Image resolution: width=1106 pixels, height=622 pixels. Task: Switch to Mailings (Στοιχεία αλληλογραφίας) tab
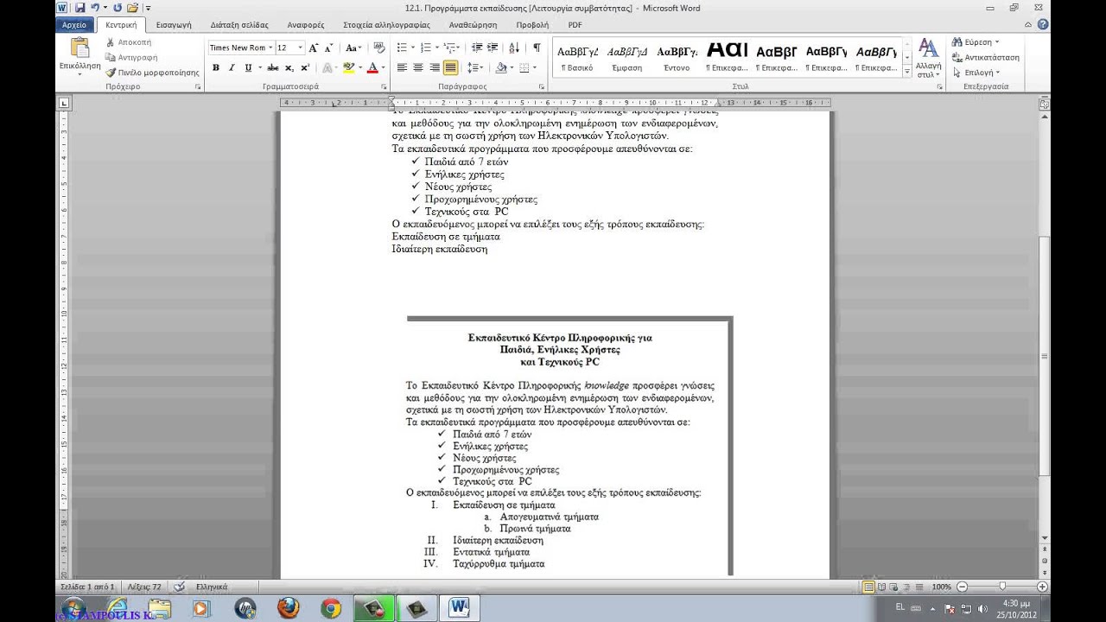(x=386, y=25)
